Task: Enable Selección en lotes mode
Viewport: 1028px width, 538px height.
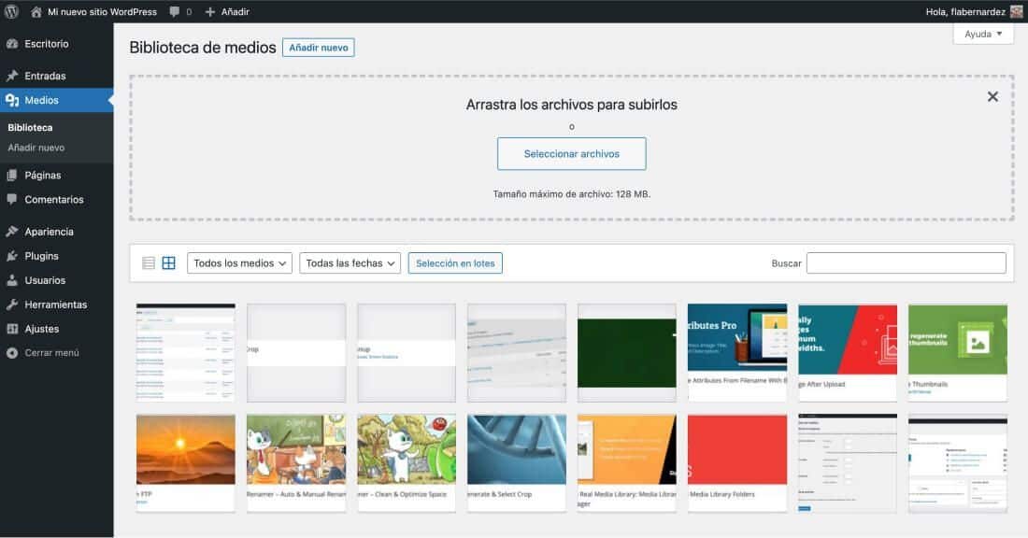Action: [455, 262]
